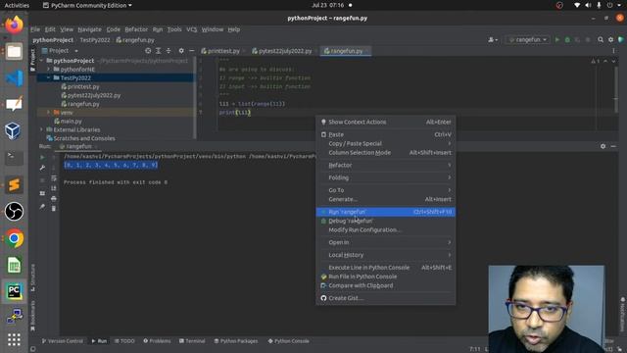The image size is (627, 353).
Task: Hide the Run tool window
Action: pyautogui.click(x=613, y=146)
